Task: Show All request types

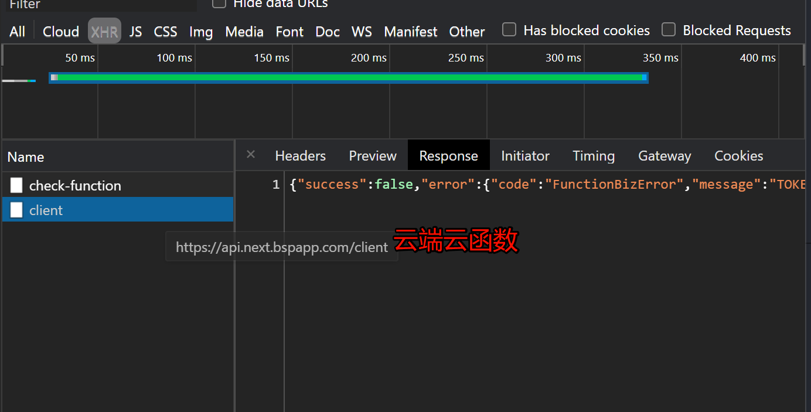Action: point(18,32)
